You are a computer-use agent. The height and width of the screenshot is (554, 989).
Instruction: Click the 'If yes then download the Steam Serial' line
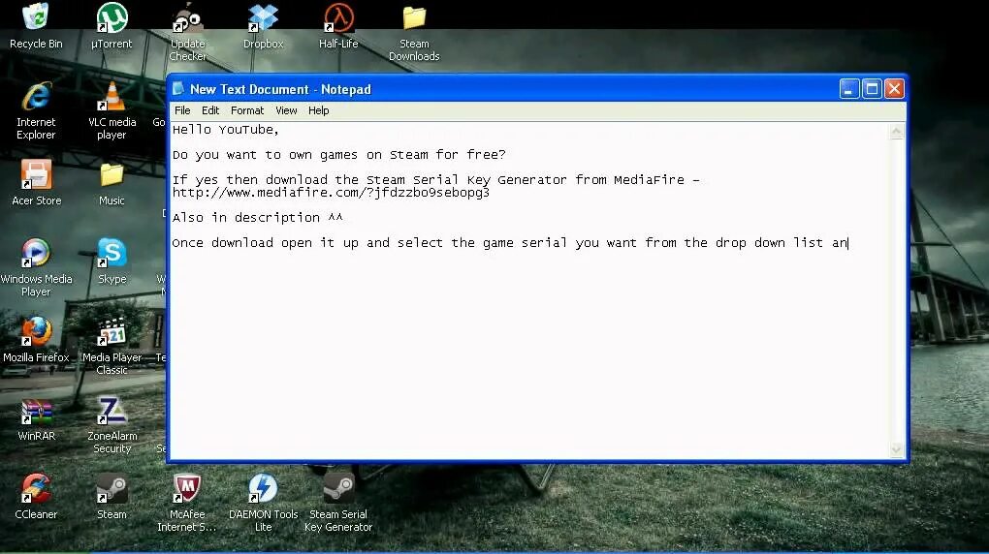click(x=436, y=179)
